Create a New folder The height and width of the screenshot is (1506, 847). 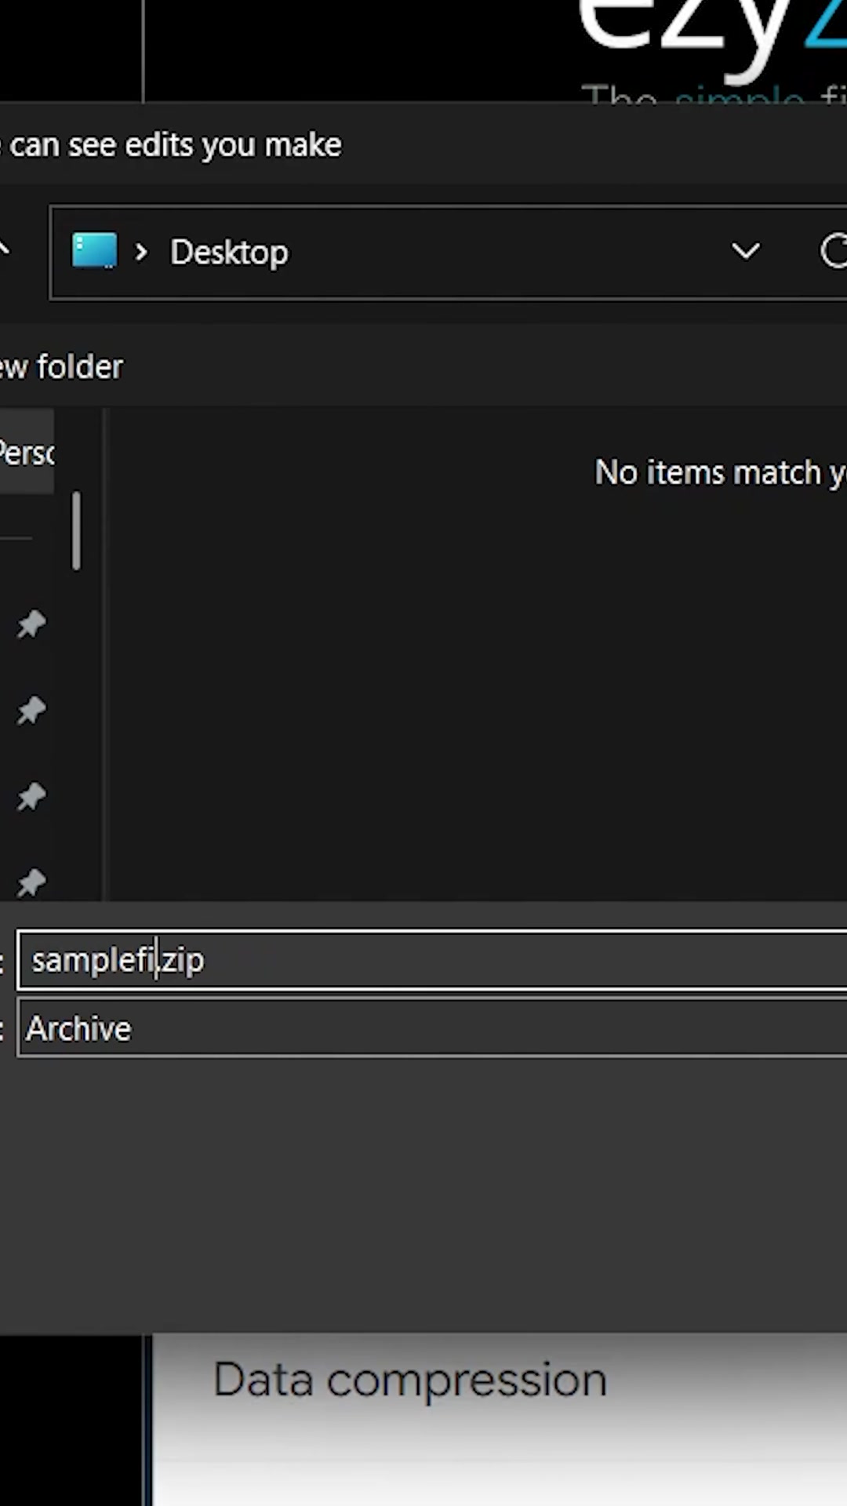[63, 367]
